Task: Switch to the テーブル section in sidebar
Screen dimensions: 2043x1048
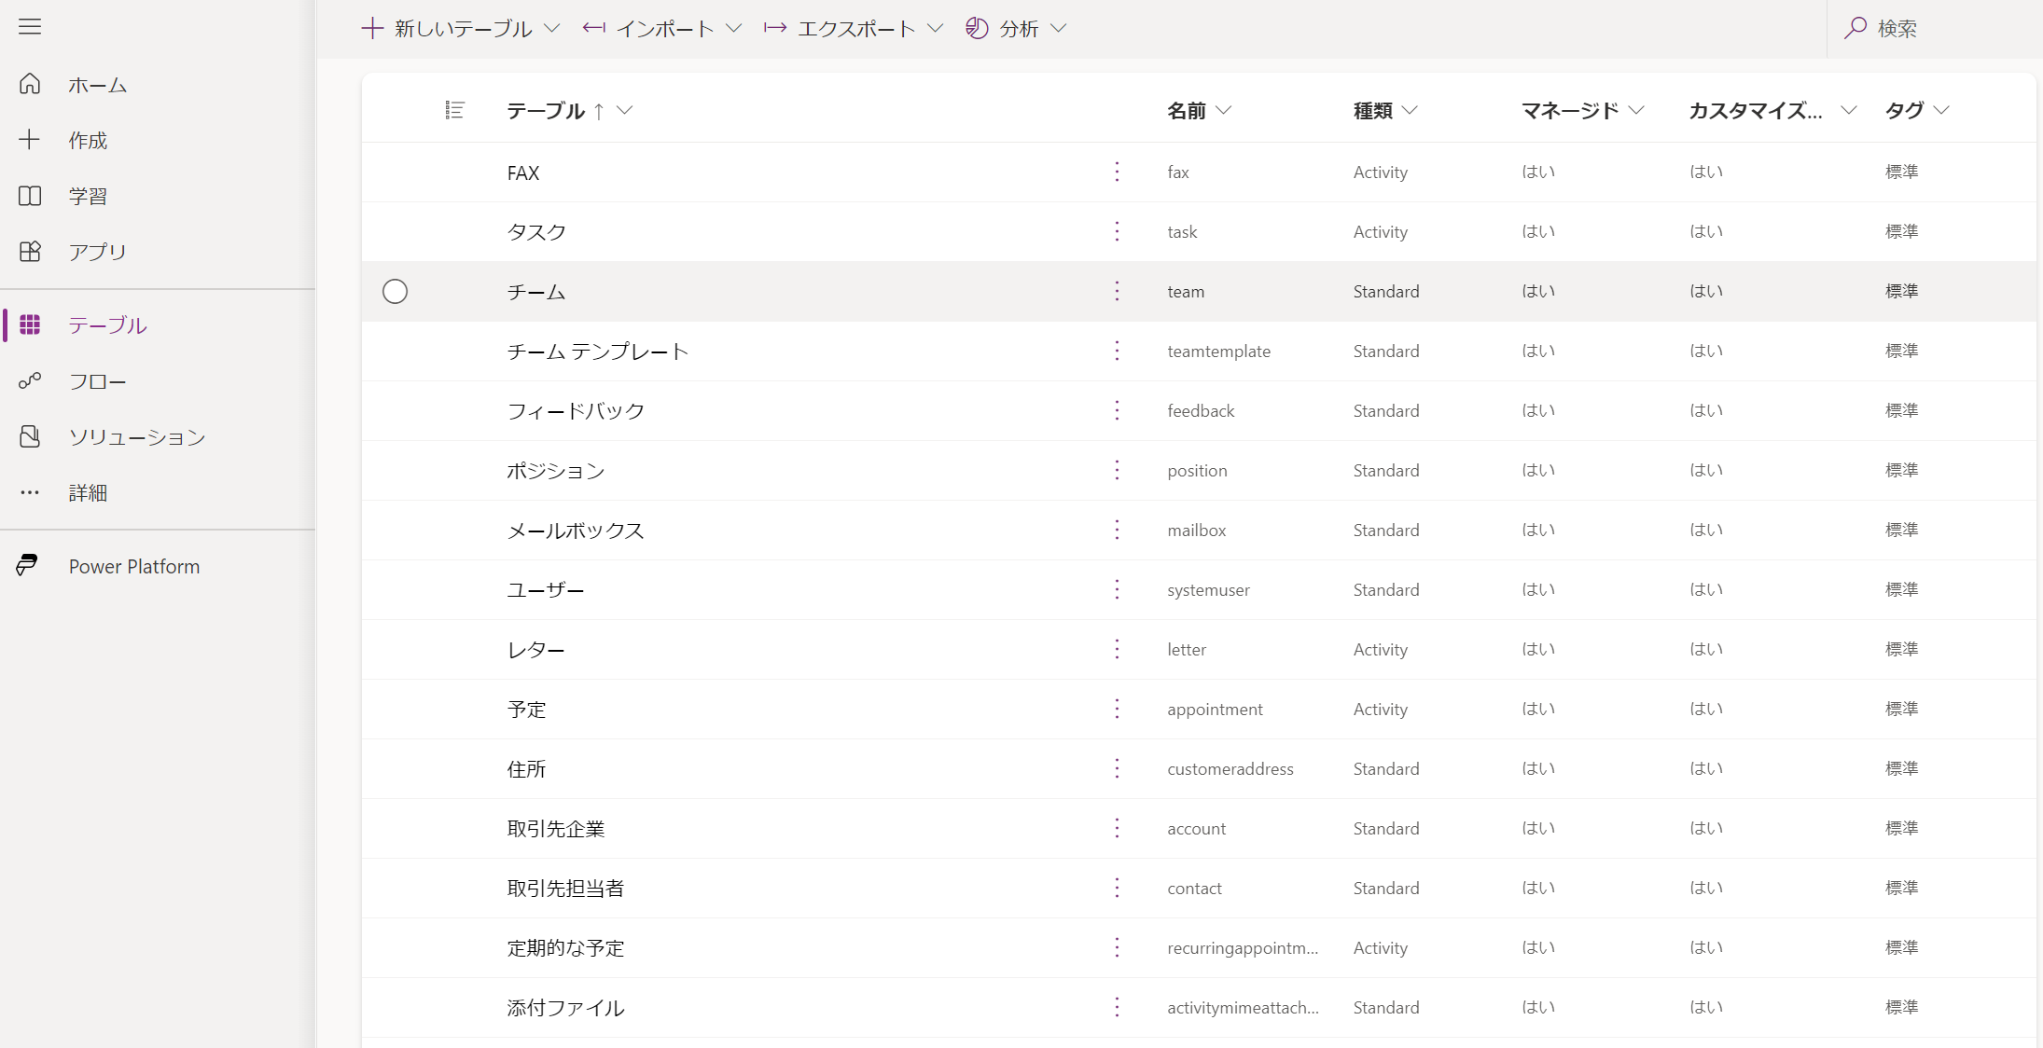Action: [30, 324]
